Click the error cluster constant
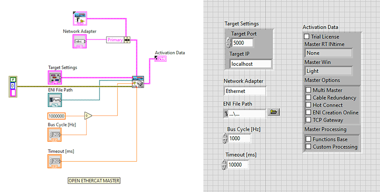Viewport: 380px width, 192px height. [13, 86]
